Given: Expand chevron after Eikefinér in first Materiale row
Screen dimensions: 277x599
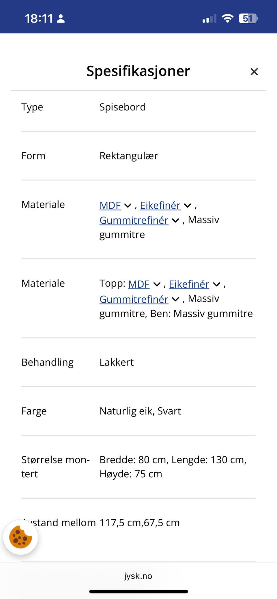Looking at the screenshot, I should pos(188,206).
